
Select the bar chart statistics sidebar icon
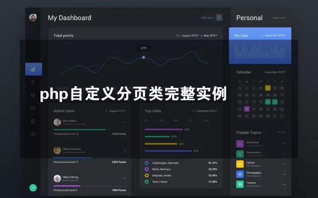click(x=33, y=69)
